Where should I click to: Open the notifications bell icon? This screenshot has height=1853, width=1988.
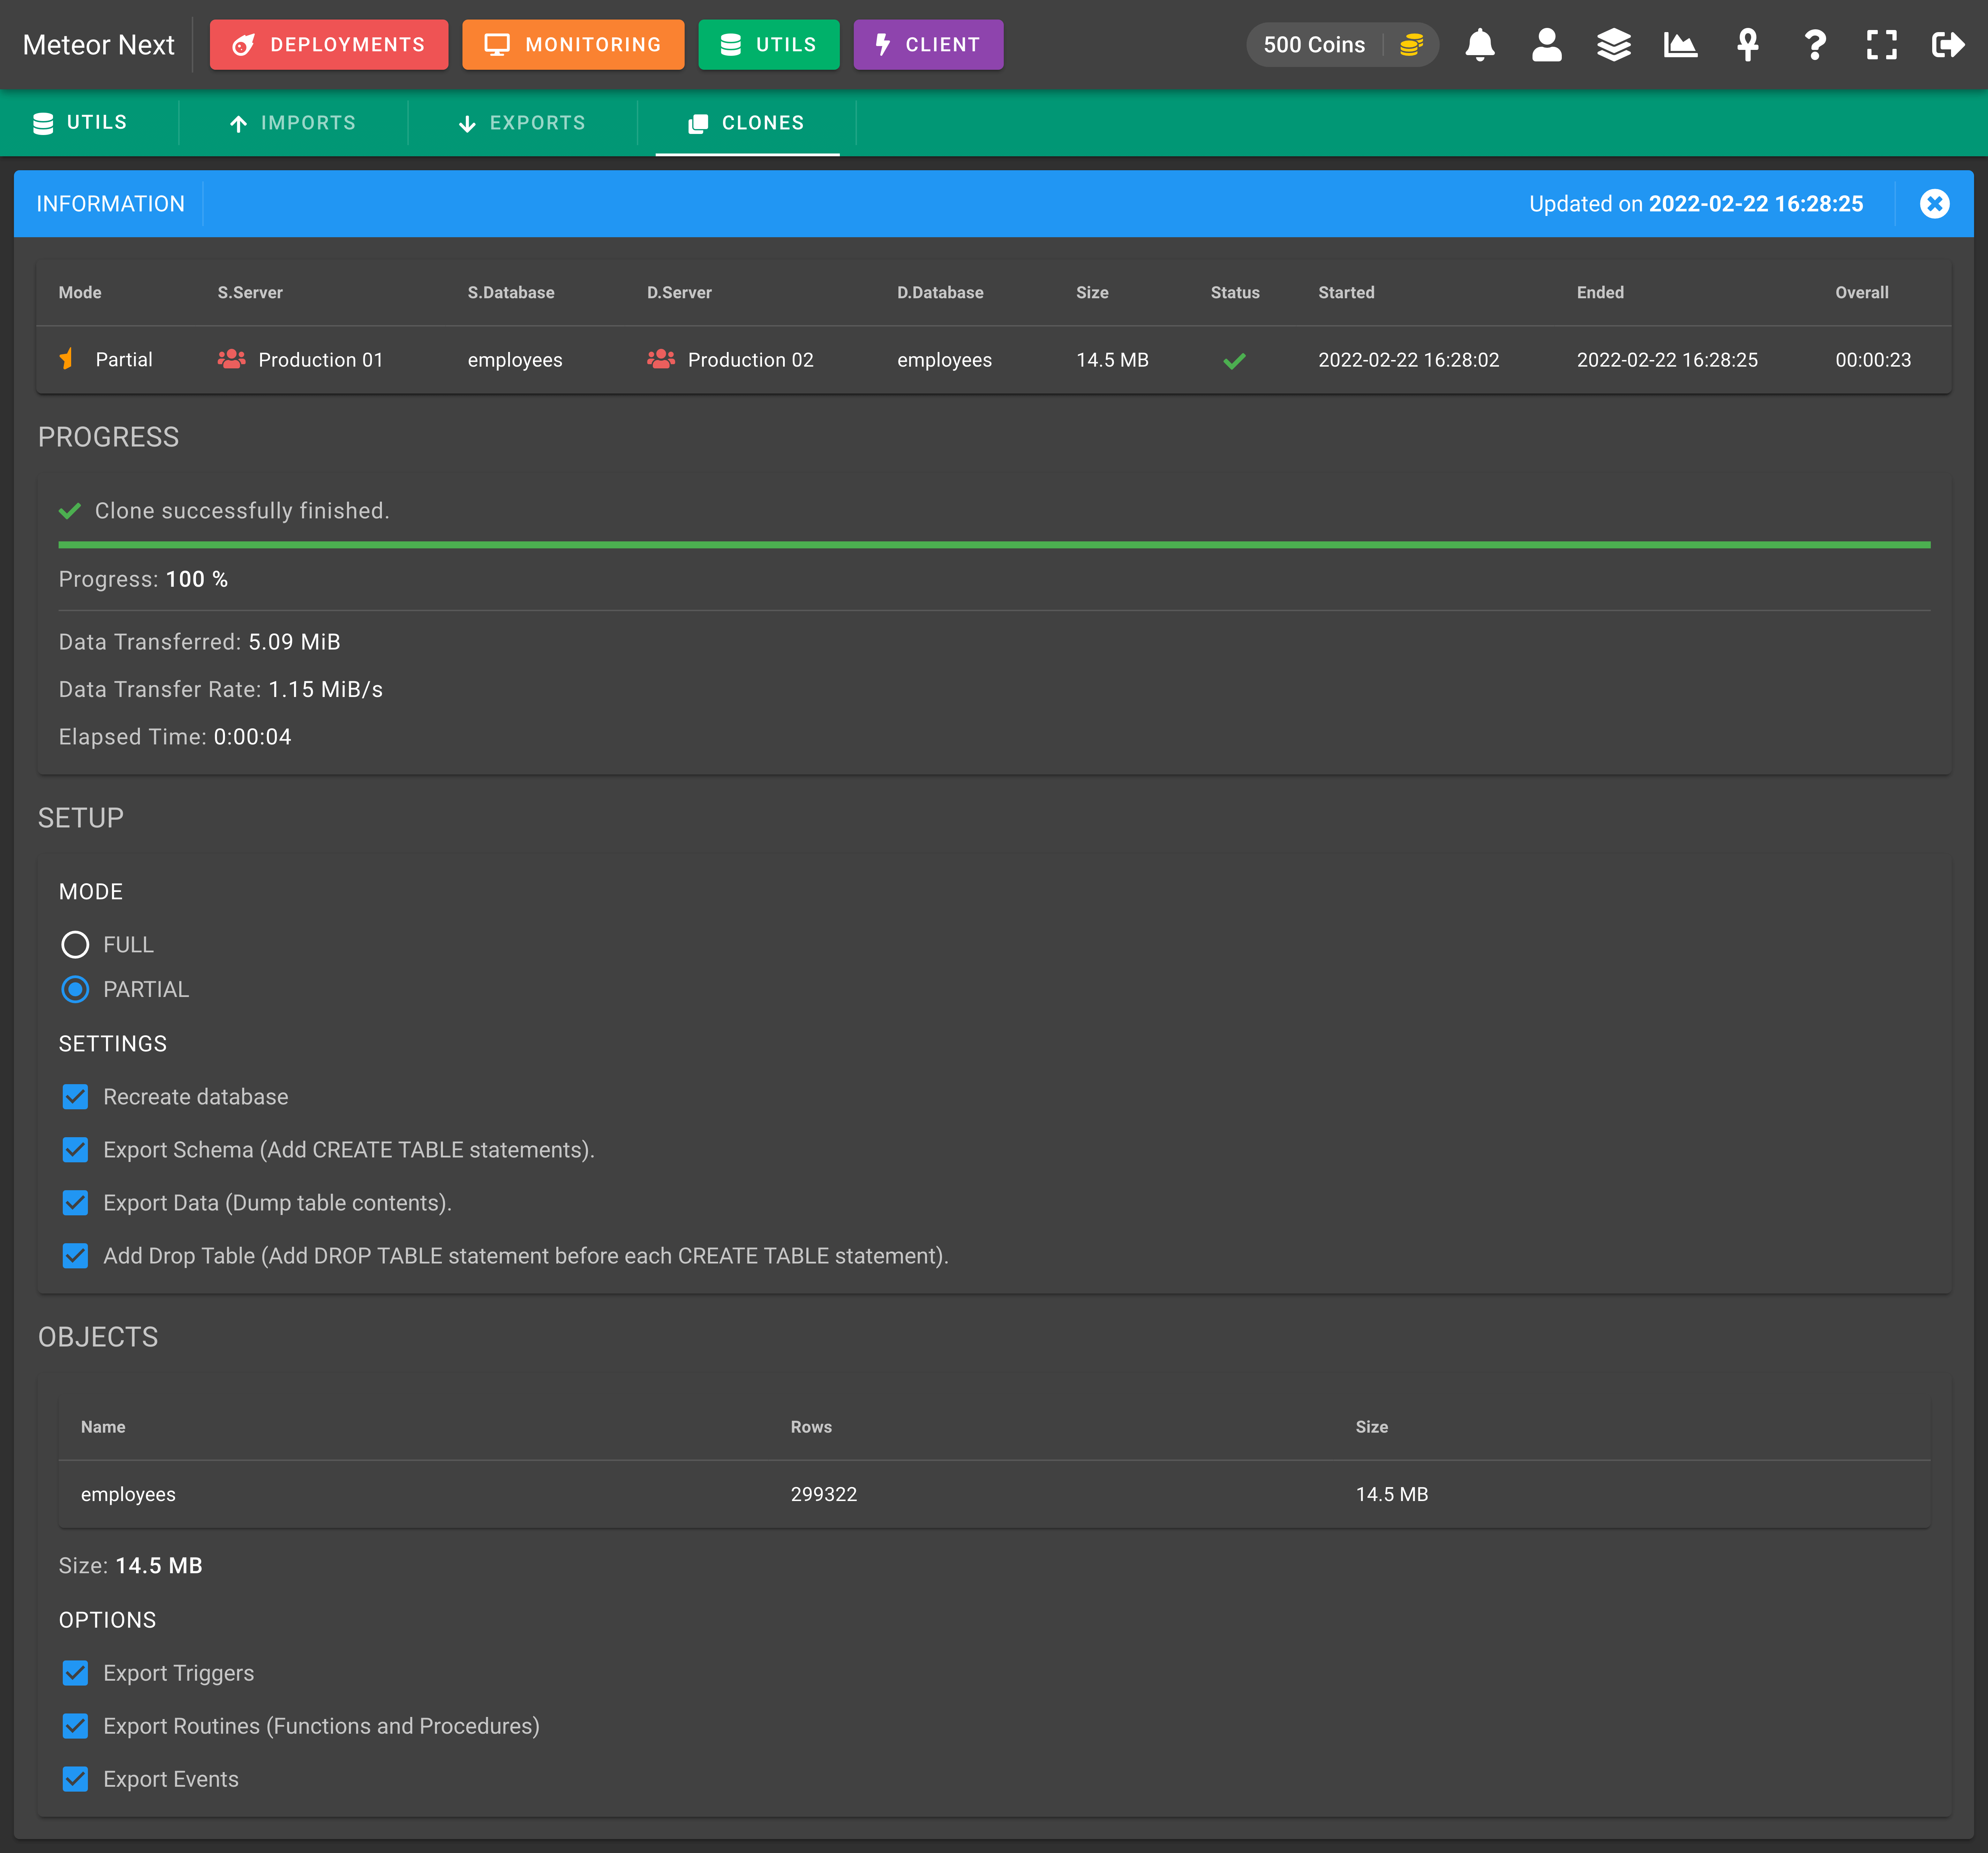click(x=1479, y=45)
